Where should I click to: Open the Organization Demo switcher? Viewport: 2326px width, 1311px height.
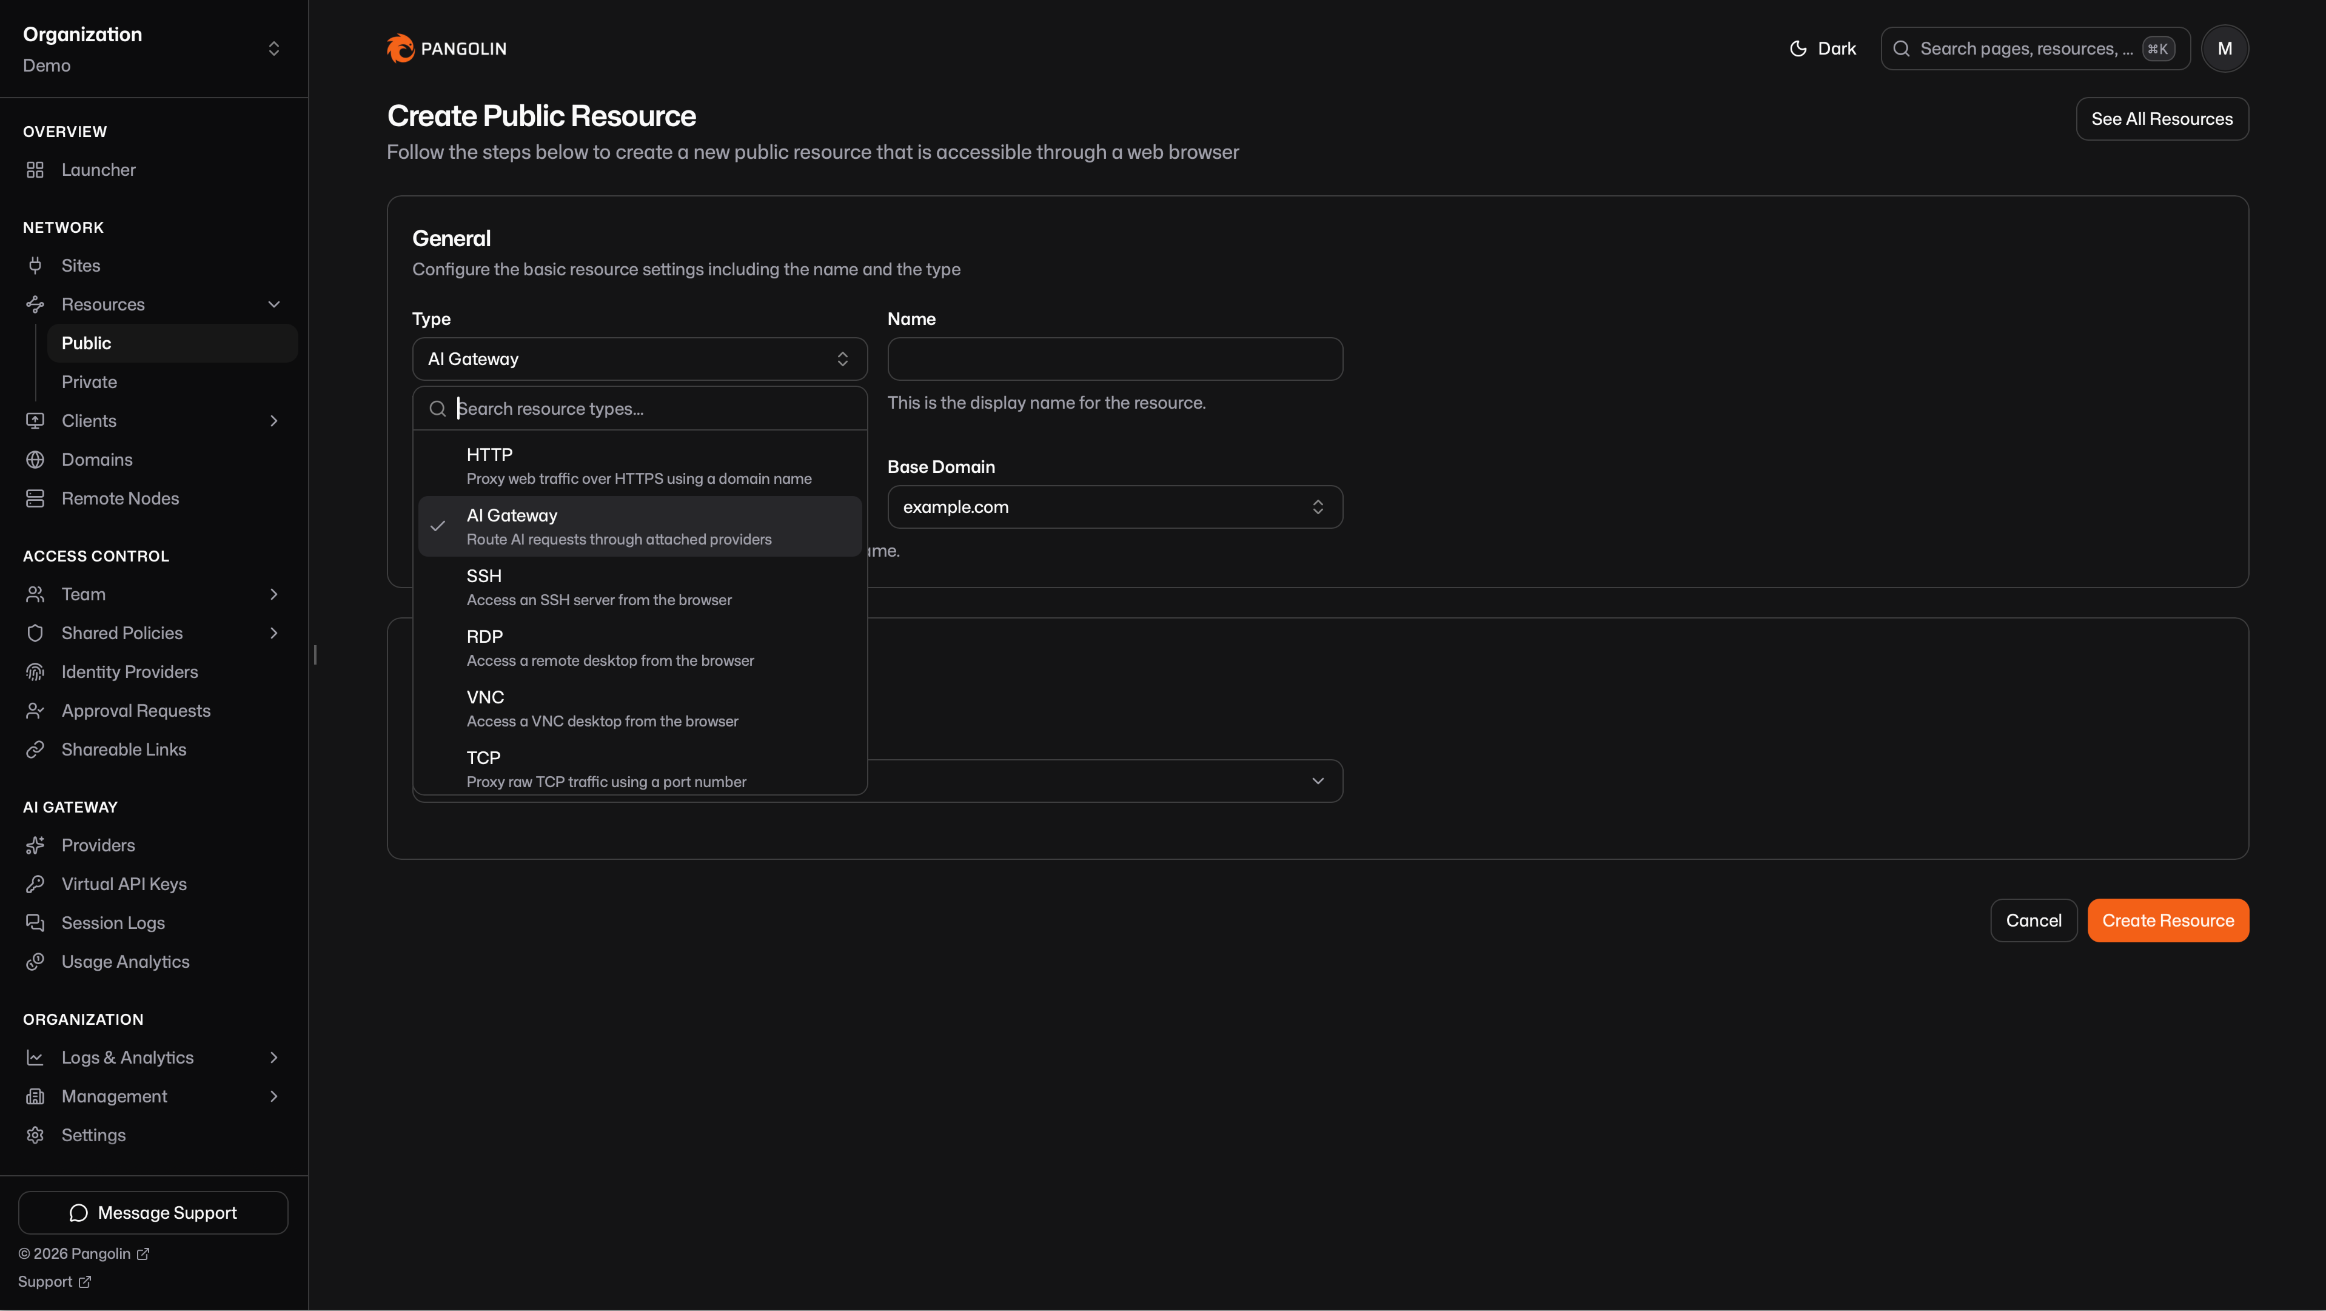click(153, 49)
